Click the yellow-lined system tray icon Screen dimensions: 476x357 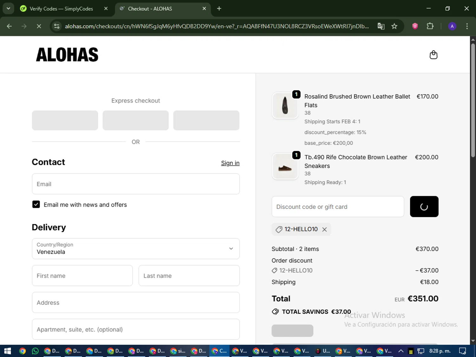[411, 351]
